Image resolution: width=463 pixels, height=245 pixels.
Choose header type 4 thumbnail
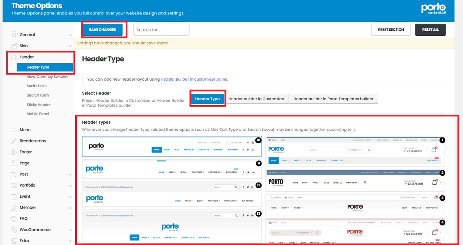click(x=355, y=232)
